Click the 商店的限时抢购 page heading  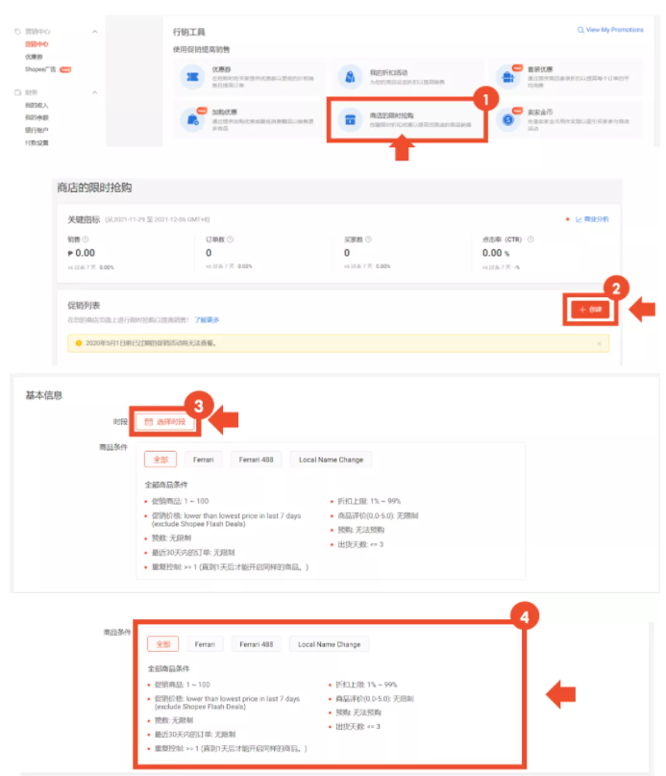tap(94, 188)
